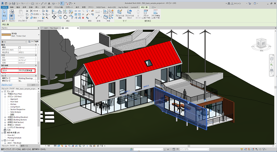Click the Align tool icon
Viewport: 277px width, 152px height.
pos(54,12)
